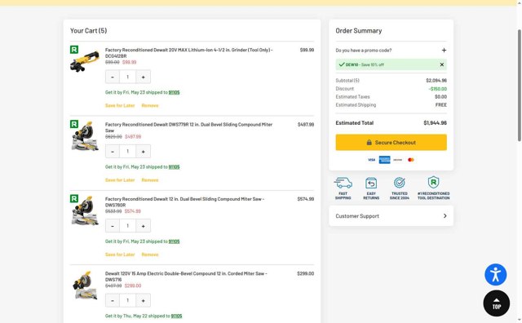Click the Discount value -$150.00
522x323 pixels.
tap(438, 89)
